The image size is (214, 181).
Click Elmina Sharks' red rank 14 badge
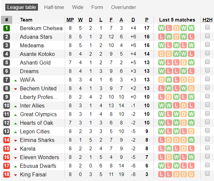click(7, 140)
